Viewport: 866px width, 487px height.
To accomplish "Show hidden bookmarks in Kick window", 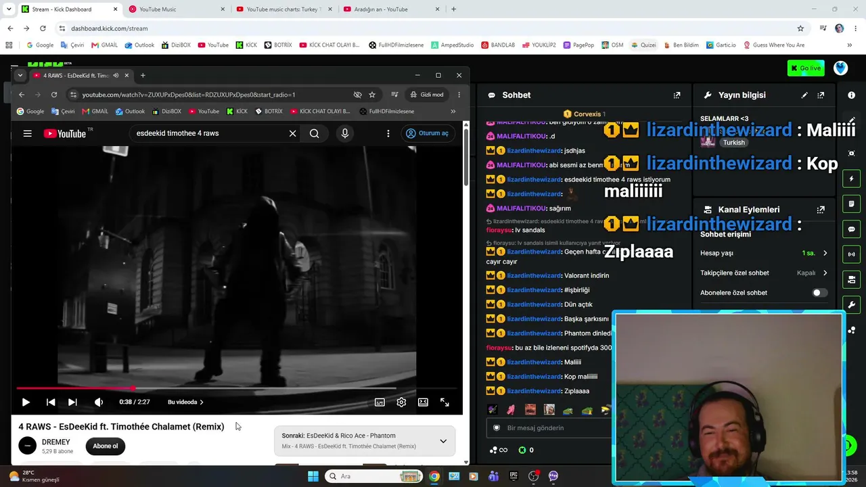I will [x=850, y=45].
